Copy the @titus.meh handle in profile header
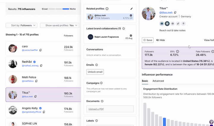214x126 pixels. tap(175, 12)
